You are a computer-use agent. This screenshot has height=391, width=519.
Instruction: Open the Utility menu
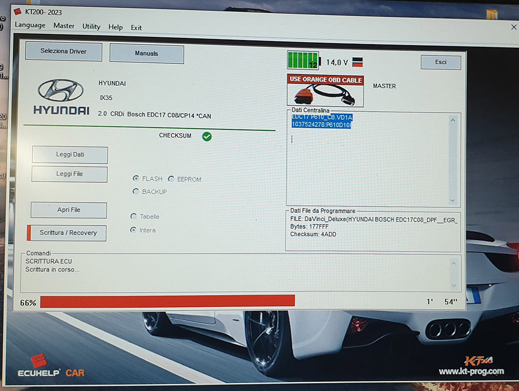coord(91,26)
